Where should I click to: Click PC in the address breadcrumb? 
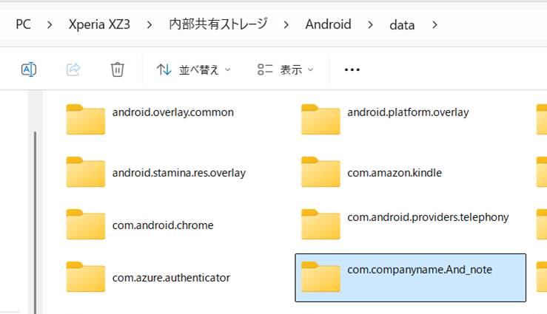(24, 24)
